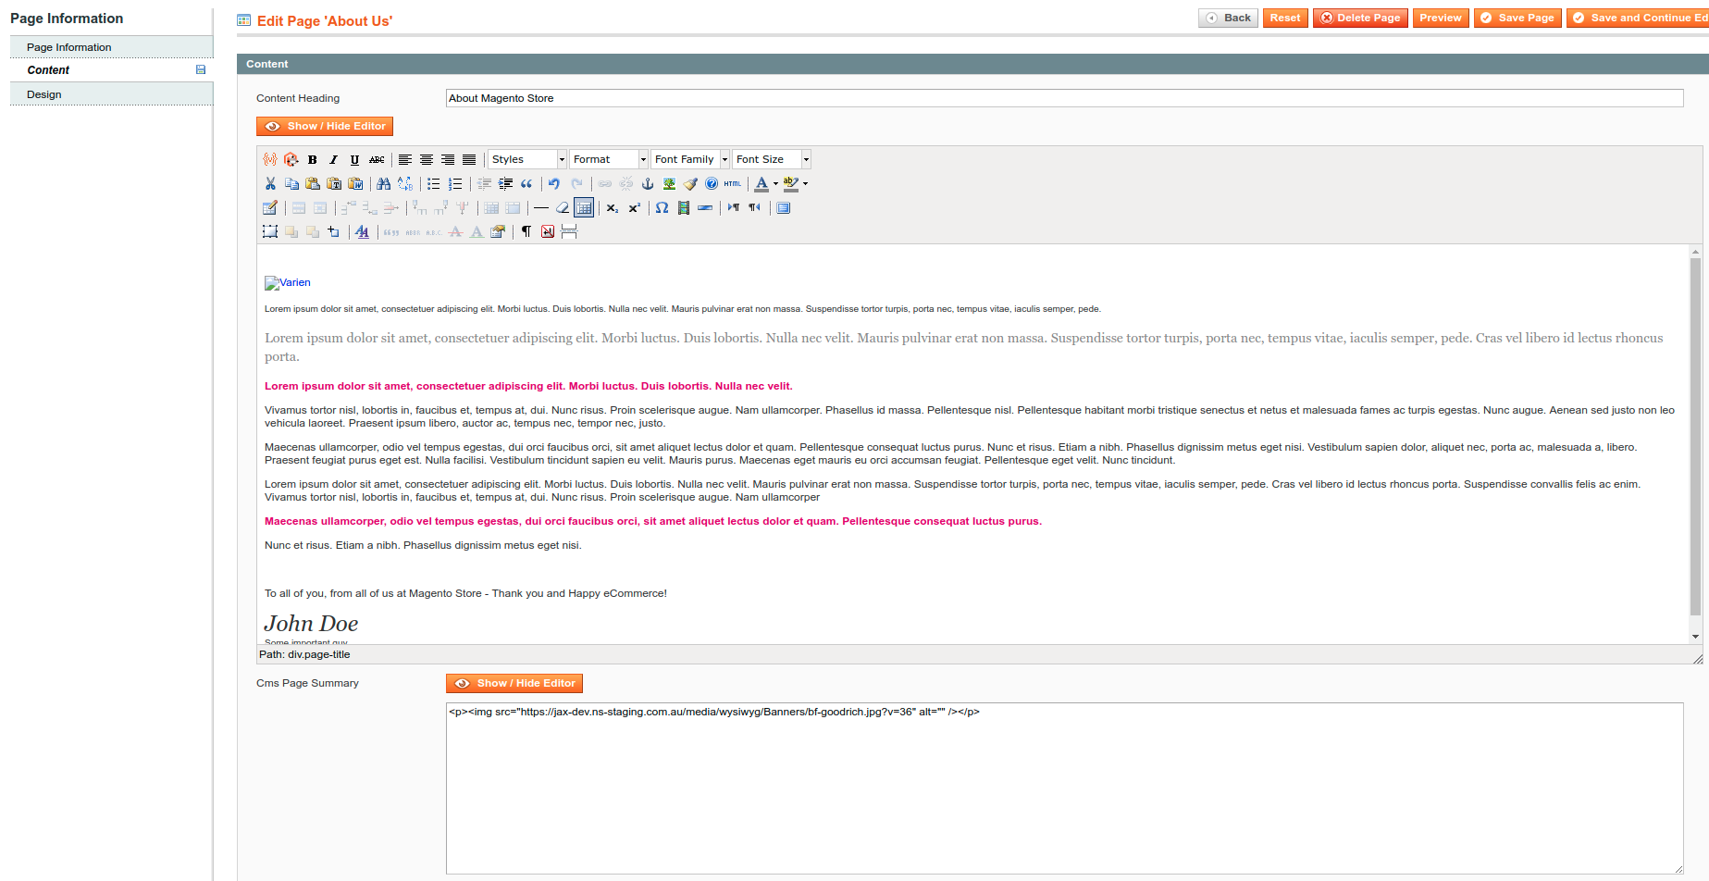Insert an unordered bullet list

[434, 183]
